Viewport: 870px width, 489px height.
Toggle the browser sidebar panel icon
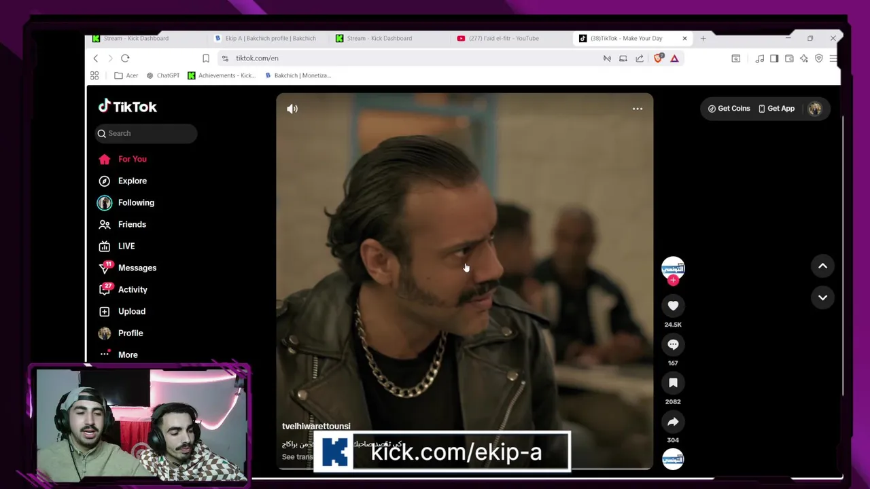click(x=774, y=58)
